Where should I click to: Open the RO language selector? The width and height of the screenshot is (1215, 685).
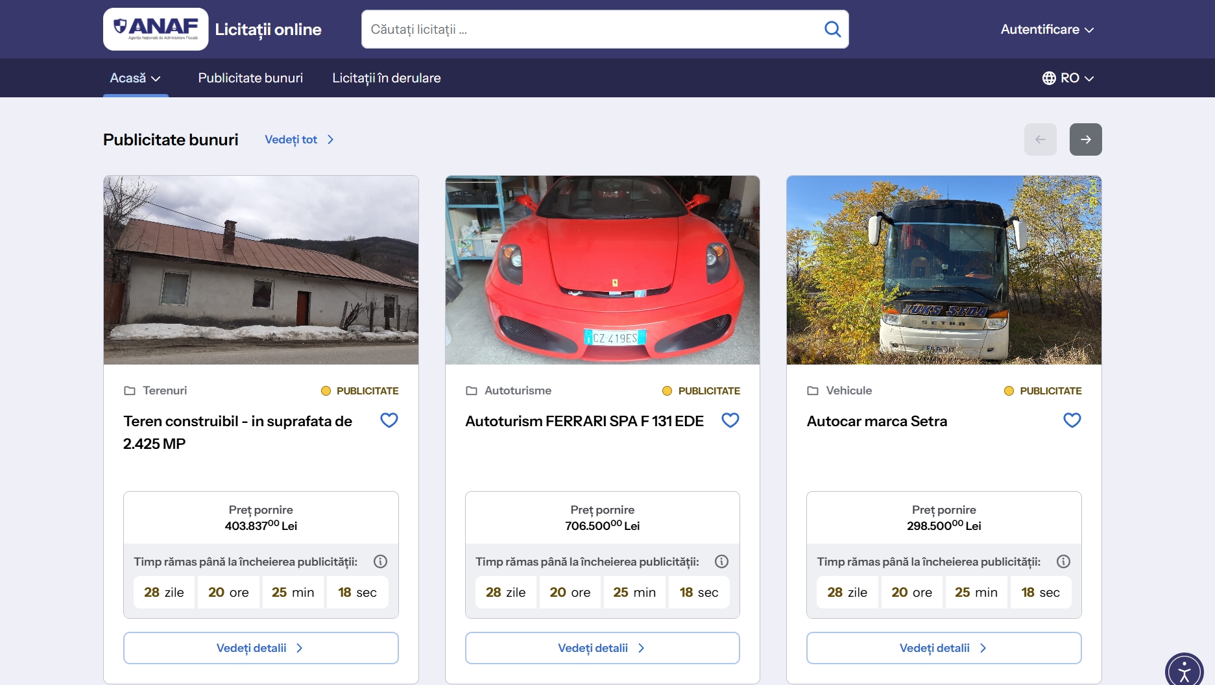(x=1068, y=78)
